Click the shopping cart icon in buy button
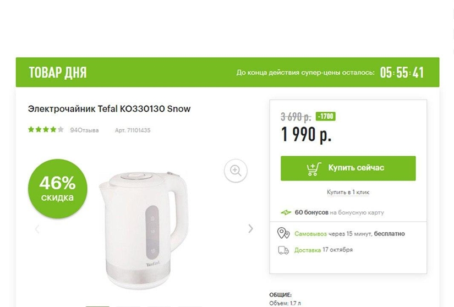The image size is (454, 307). [314, 169]
